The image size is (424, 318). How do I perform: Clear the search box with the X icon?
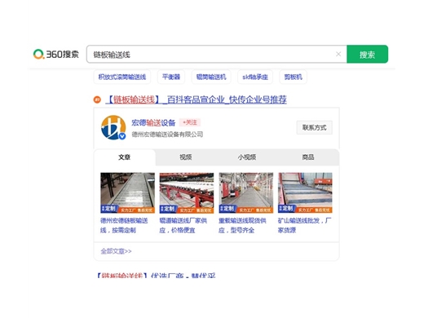pyautogui.click(x=338, y=54)
